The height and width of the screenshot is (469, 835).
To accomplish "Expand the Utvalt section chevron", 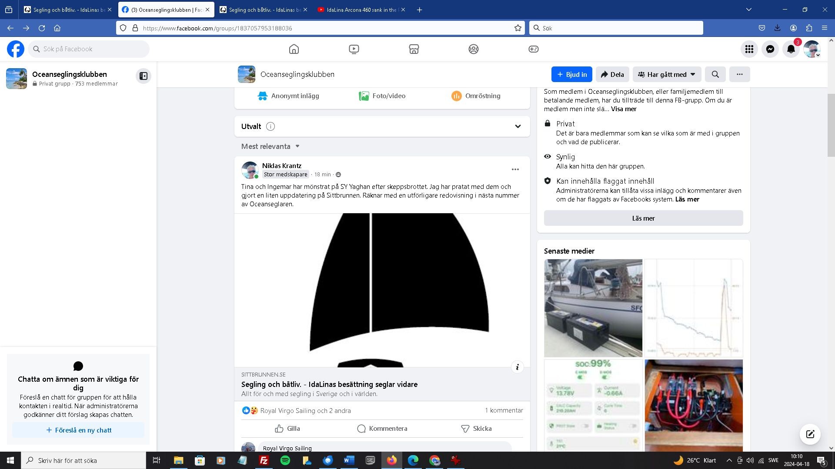I will point(518,126).
